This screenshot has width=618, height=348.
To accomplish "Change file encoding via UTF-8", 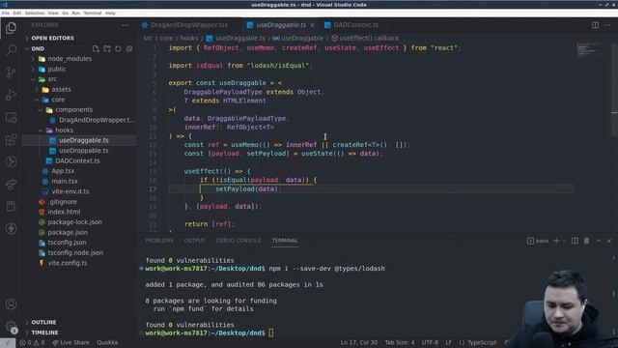I will coord(430,342).
